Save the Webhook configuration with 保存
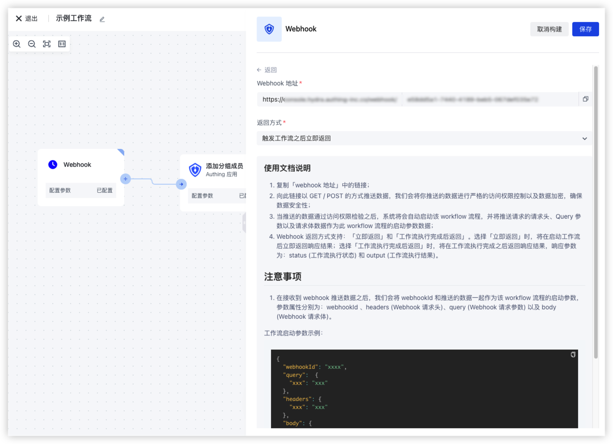Screen dimensions: 613x444 tap(585, 30)
